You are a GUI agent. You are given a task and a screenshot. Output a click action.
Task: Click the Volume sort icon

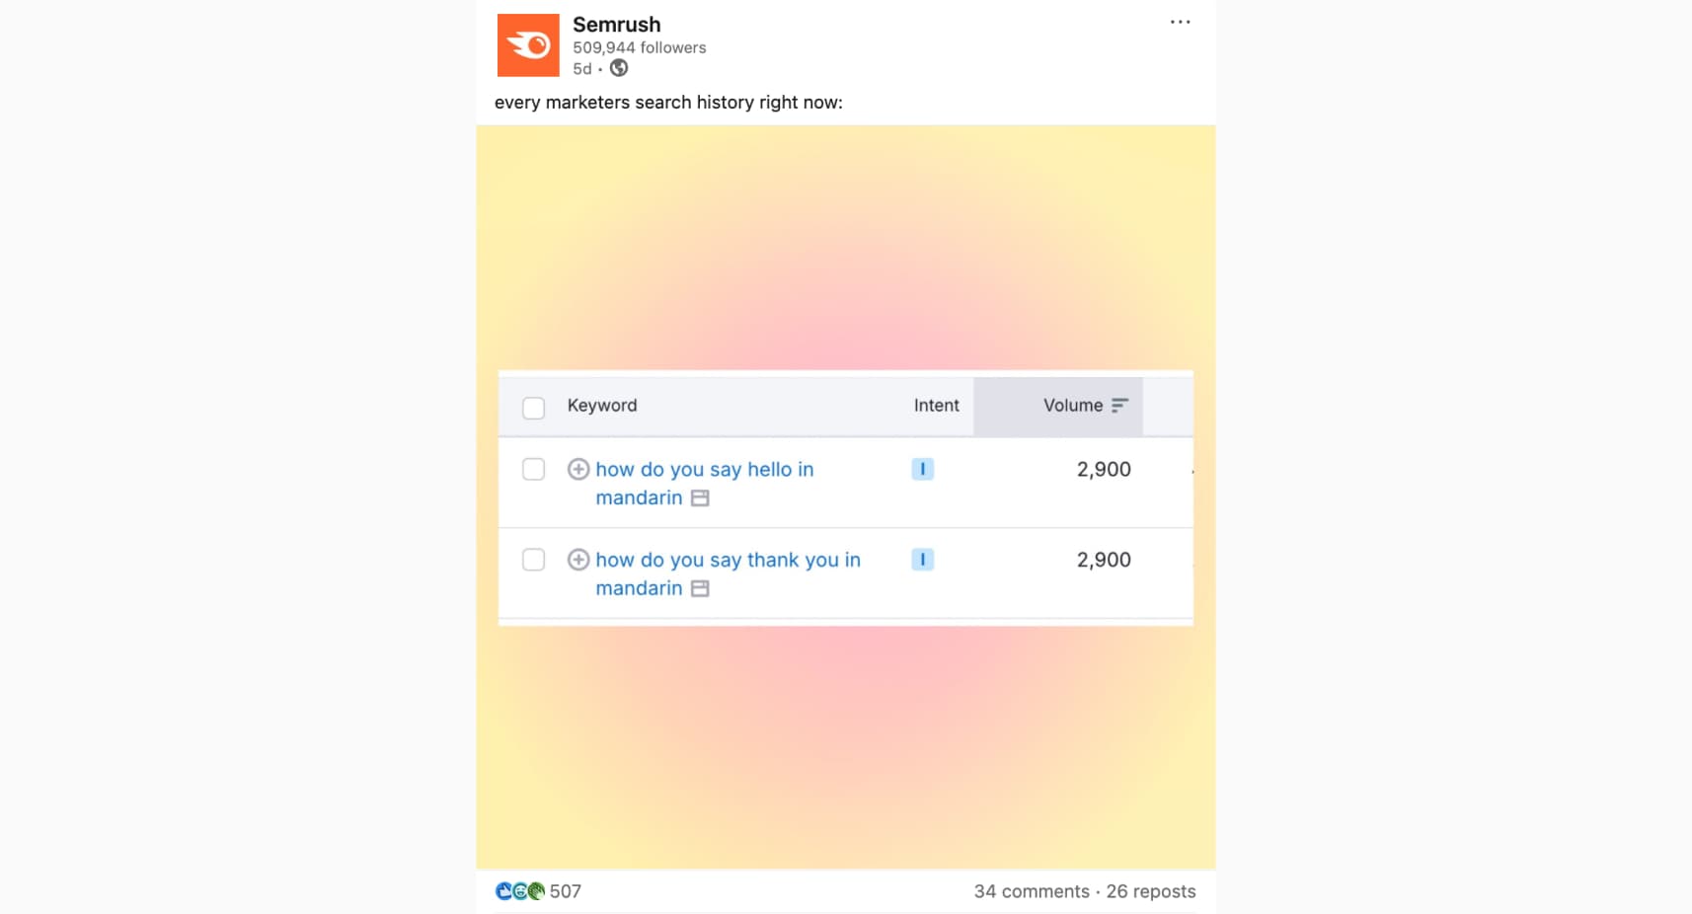(x=1119, y=406)
